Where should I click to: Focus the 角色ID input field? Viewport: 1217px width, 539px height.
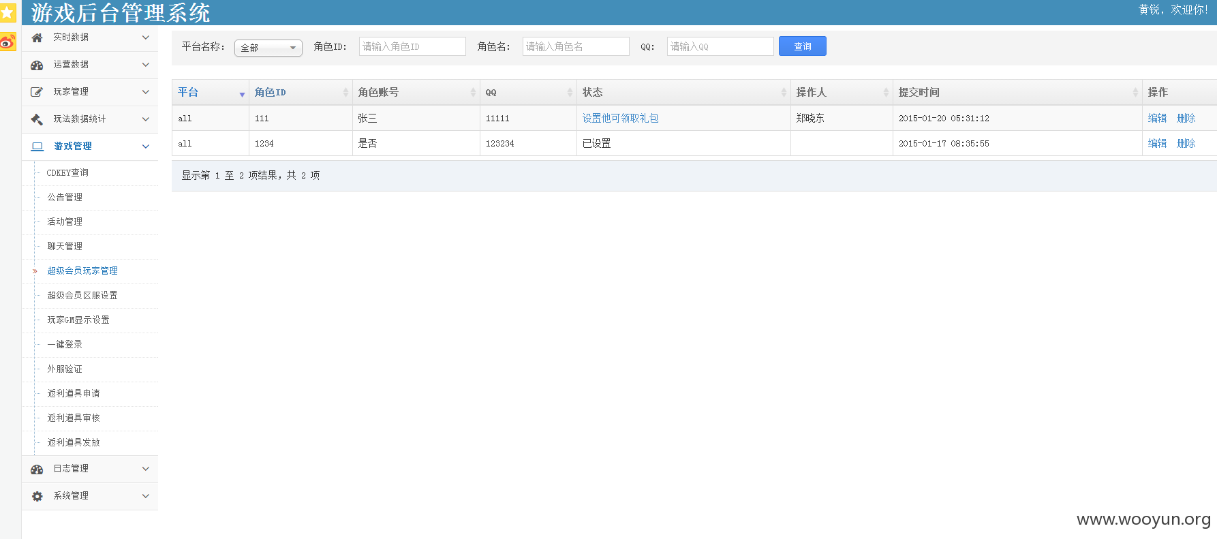pyautogui.click(x=412, y=46)
